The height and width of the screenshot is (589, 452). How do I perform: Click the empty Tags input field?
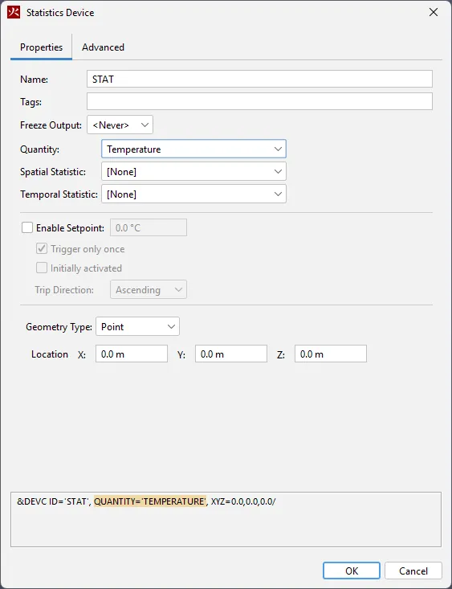(x=259, y=102)
